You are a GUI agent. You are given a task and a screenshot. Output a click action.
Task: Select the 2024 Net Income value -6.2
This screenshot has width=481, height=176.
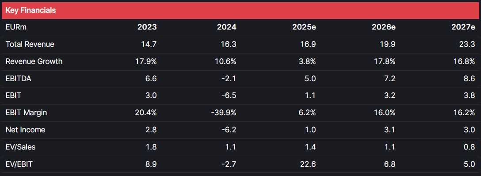click(229, 130)
